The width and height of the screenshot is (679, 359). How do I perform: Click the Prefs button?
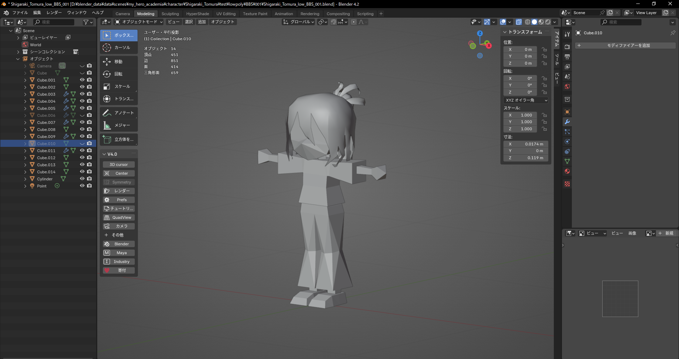[119, 200]
